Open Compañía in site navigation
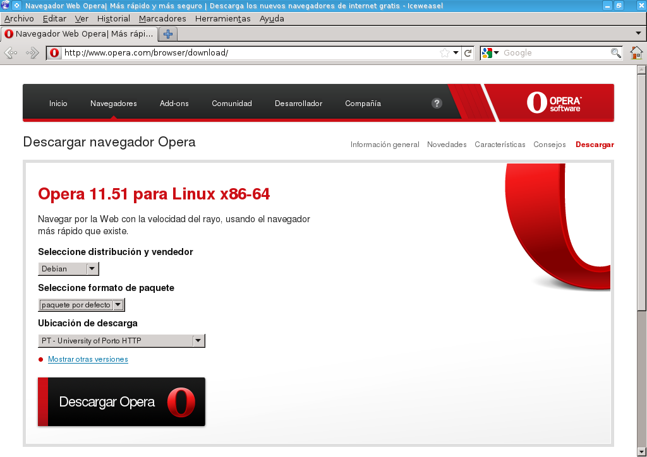Viewport: 647px width, 457px height. pos(363,104)
